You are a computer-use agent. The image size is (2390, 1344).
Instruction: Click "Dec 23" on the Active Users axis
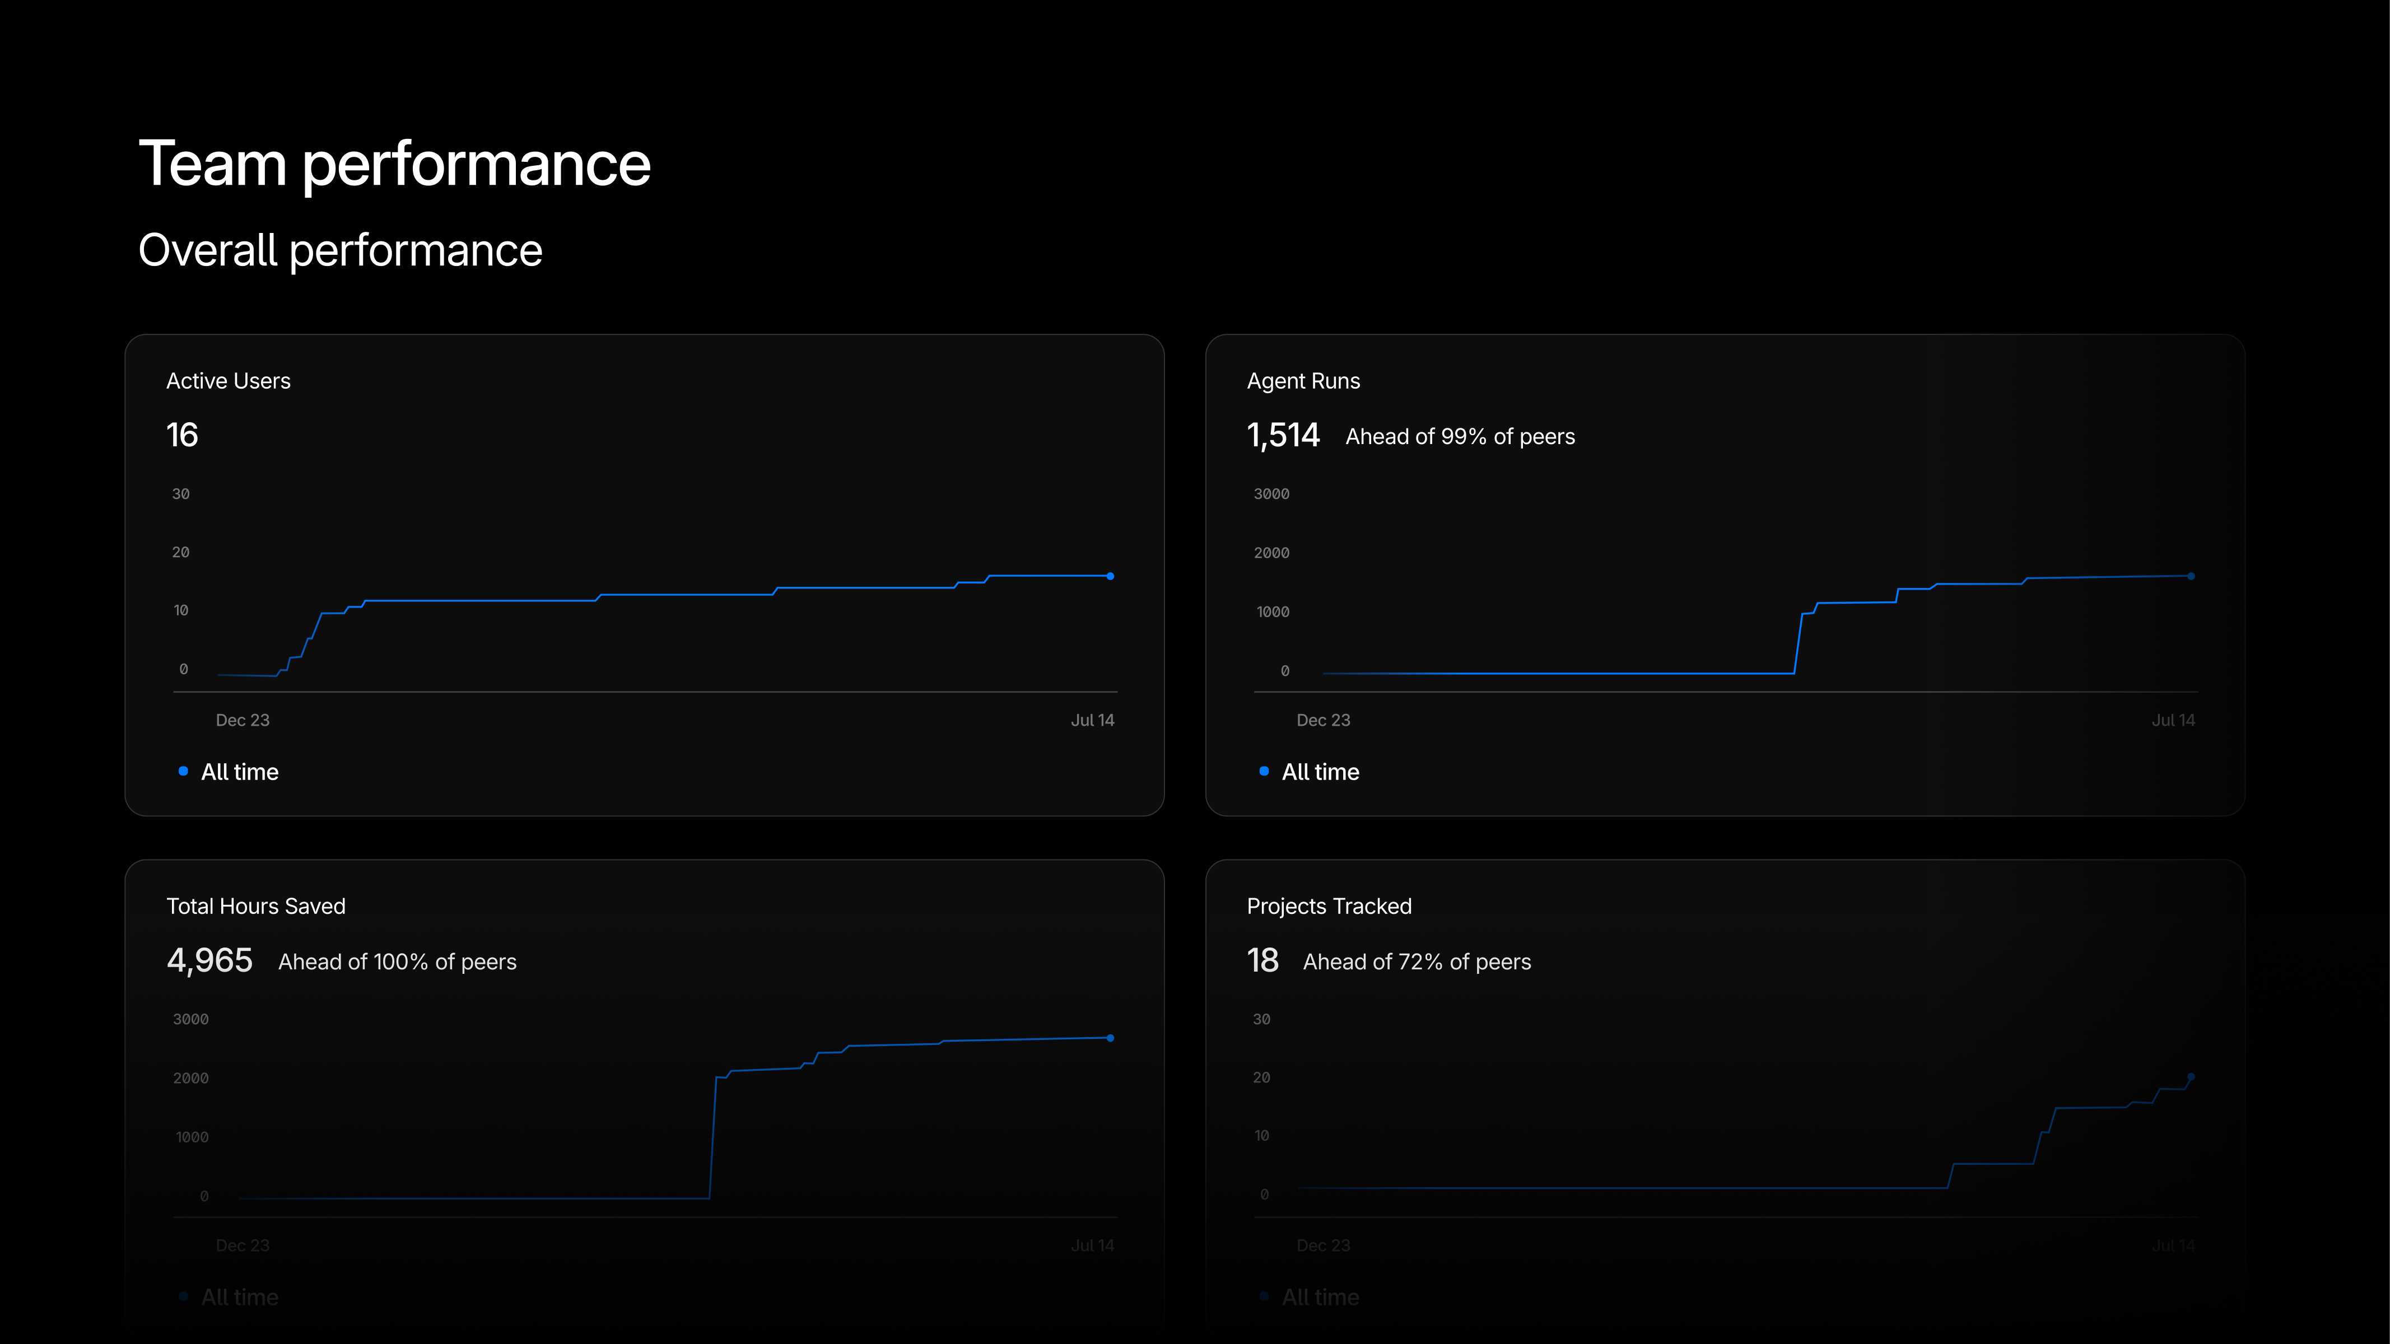point(243,720)
